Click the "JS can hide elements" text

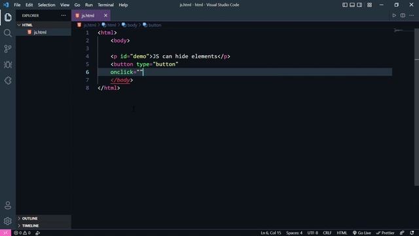pyautogui.click(x=185, y=56)
